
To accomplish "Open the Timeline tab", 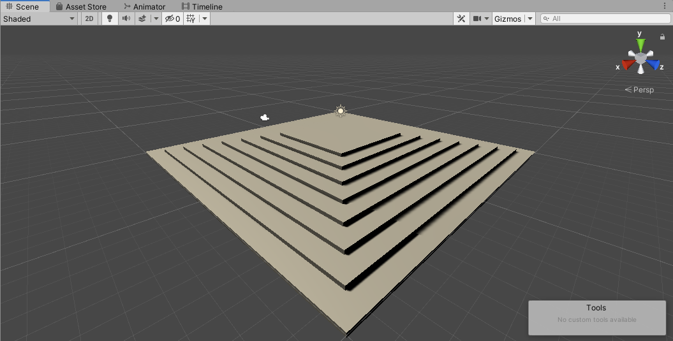I will 202,6.
